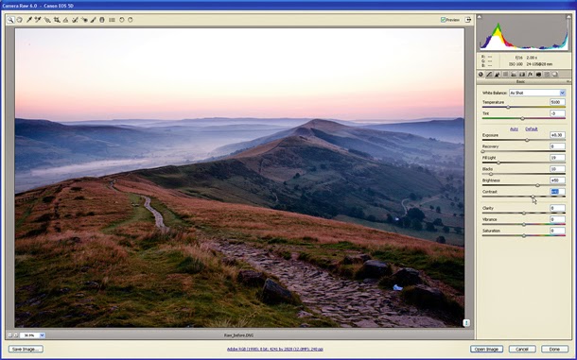This screenshot has width=577, height=360.
Task: Select the Hand tool
Action: pos(19,20)
